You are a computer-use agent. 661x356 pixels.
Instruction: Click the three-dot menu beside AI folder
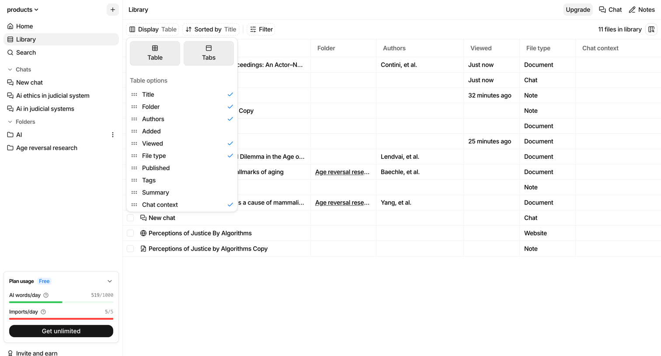point(113,135)
